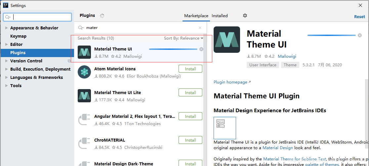369x166 pixels.
Task: Click the User Interface tag
Action: (263, 65)
